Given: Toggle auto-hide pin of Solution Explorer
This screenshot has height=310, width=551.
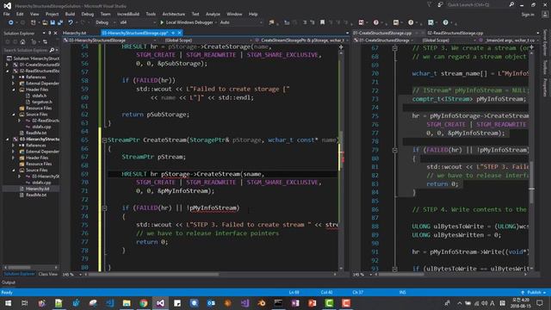Looking at the screenshot, I should [x=50, y=33].
